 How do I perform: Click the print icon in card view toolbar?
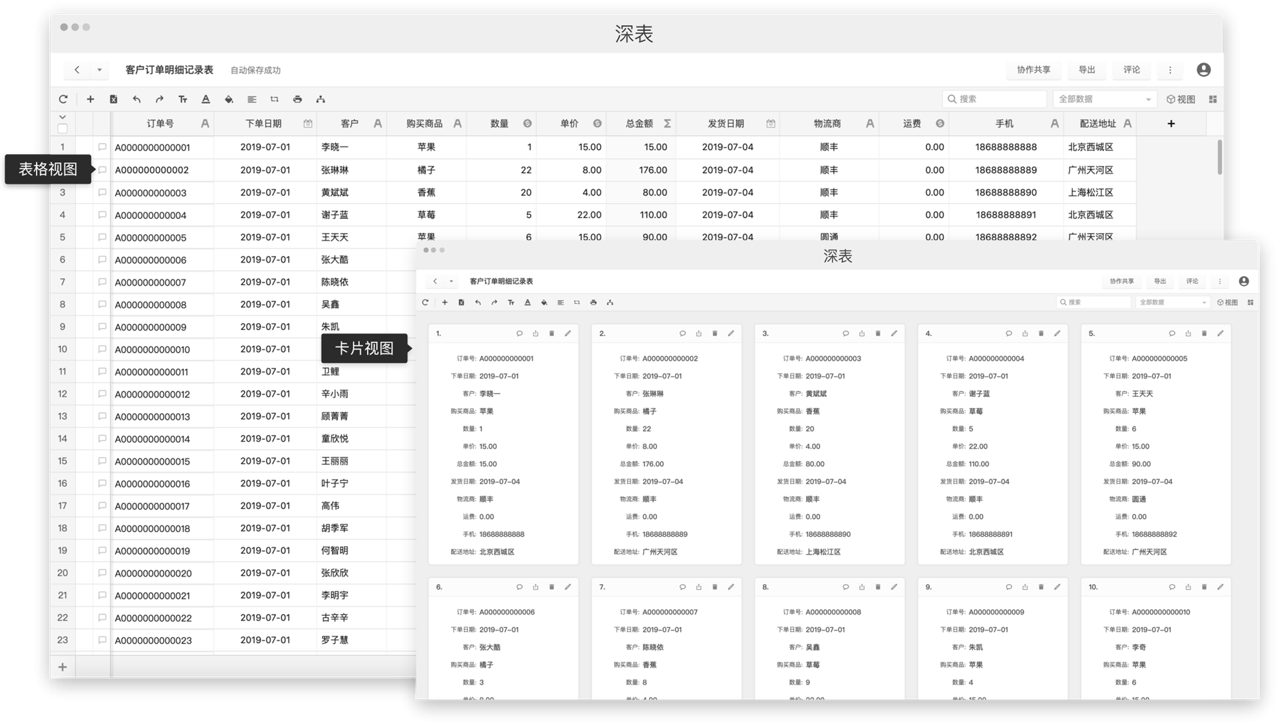tap(593, 303)
